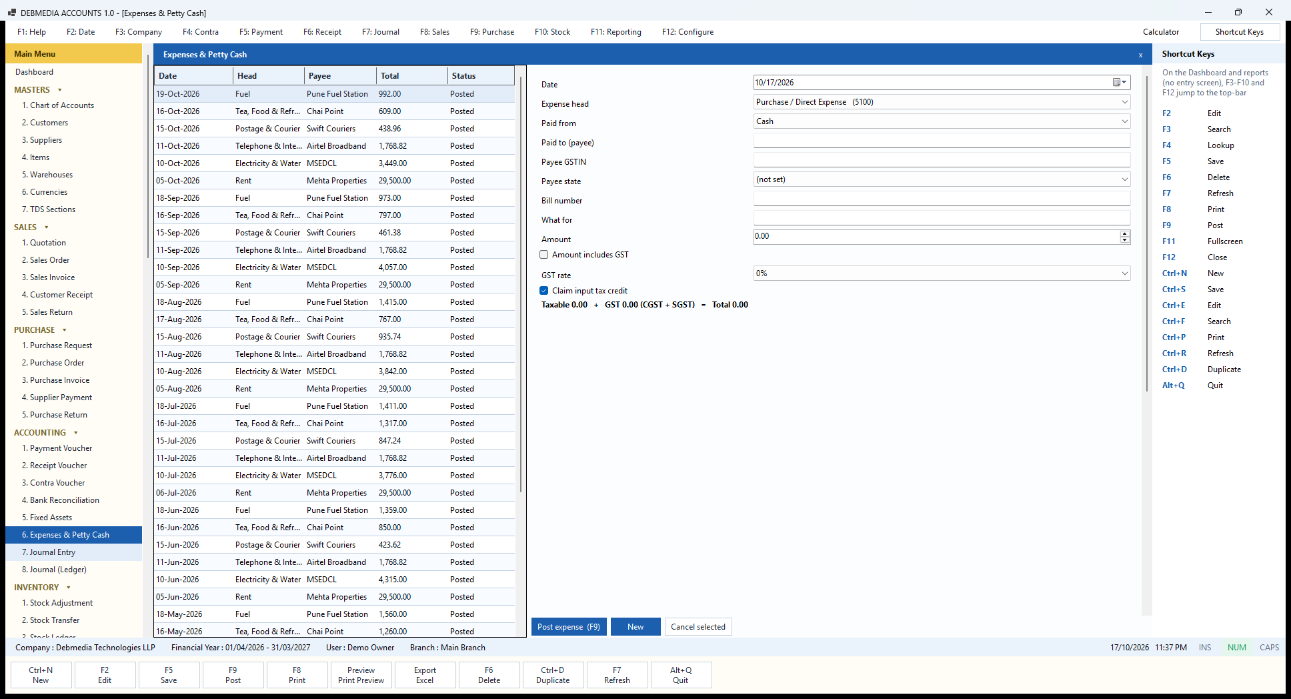Screen dimensions: 1291x699
Task: Open the Expense head dropdown
Action: [1124, 102]
